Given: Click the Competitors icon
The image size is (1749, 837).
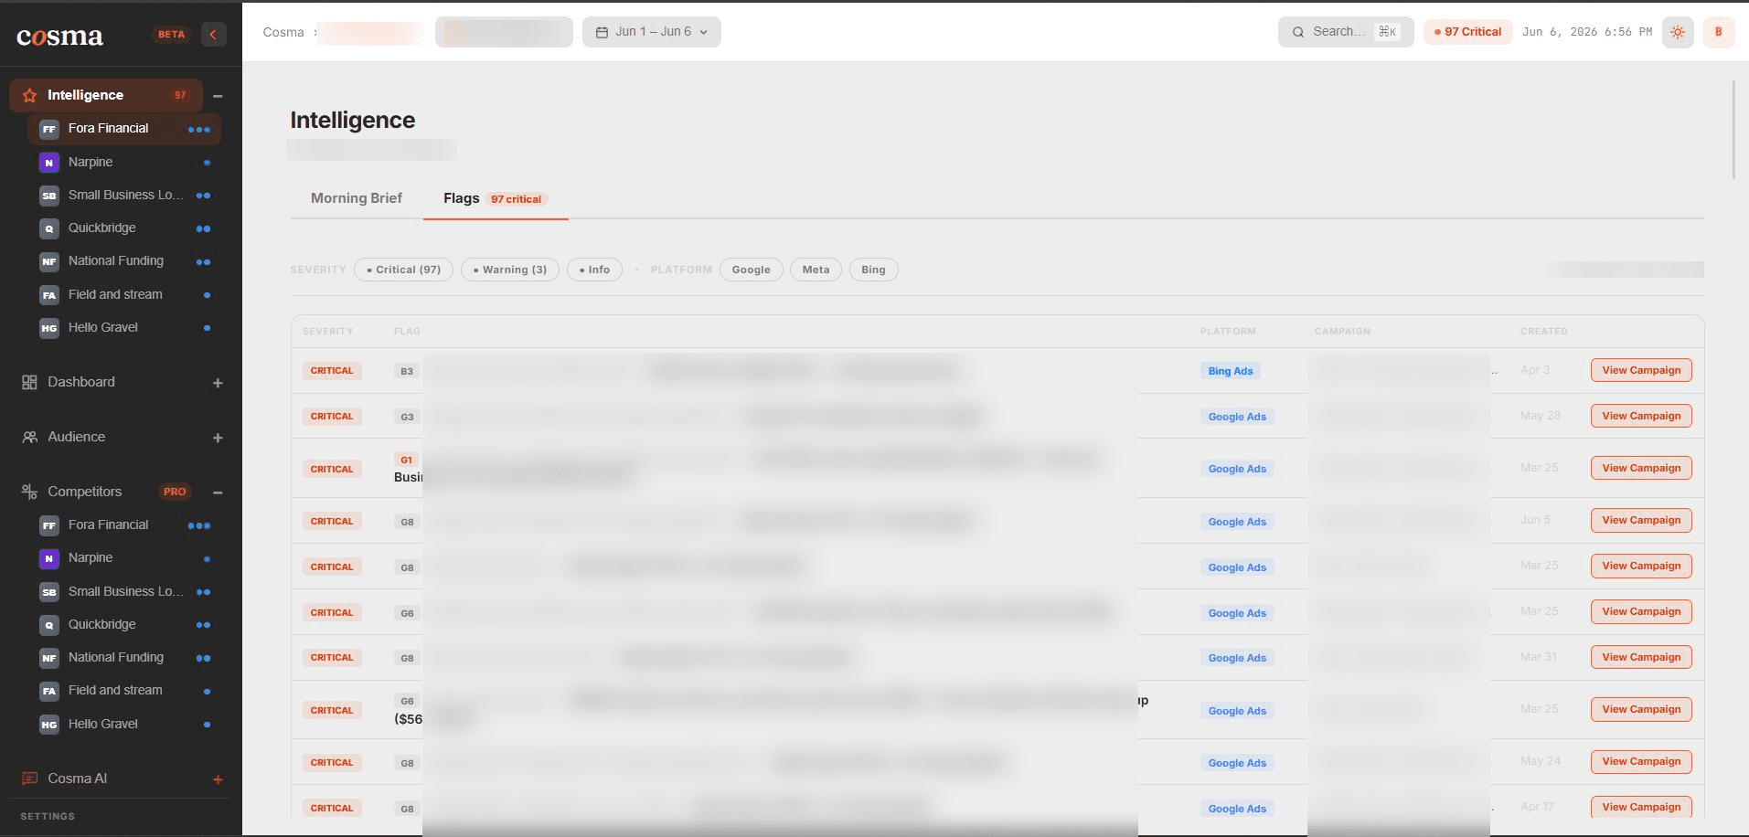Looking at the screenshot, I should click(x=29, y=492).
